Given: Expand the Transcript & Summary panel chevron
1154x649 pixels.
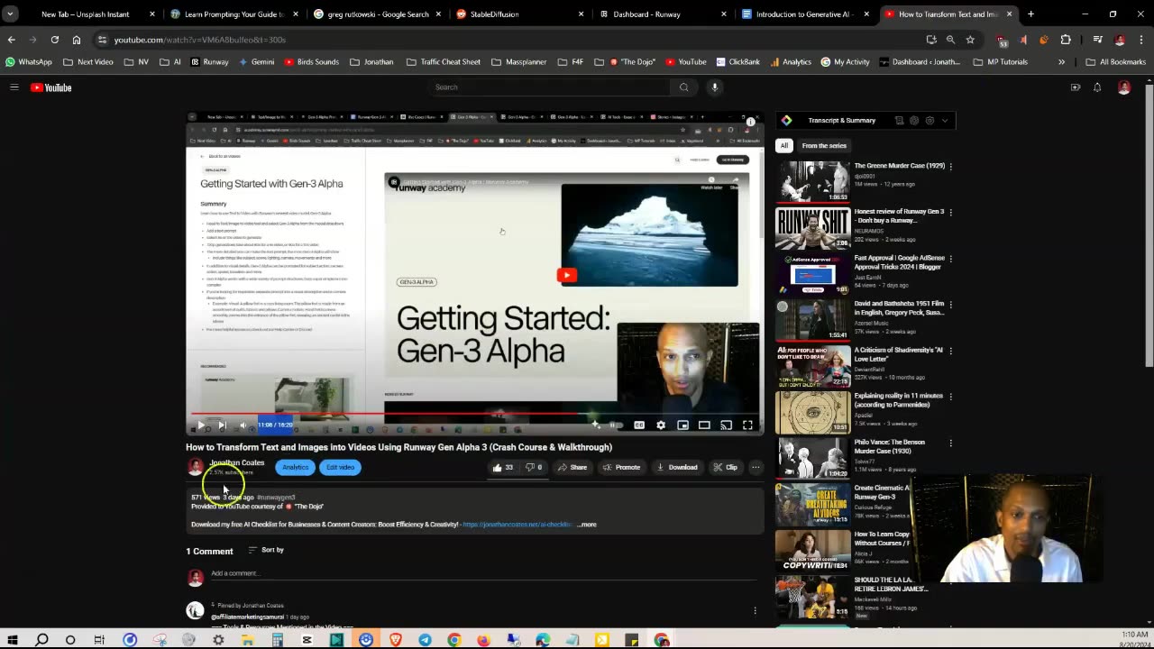Looking at the screenshot, I should pyautogui.click(x=945, y=121).
